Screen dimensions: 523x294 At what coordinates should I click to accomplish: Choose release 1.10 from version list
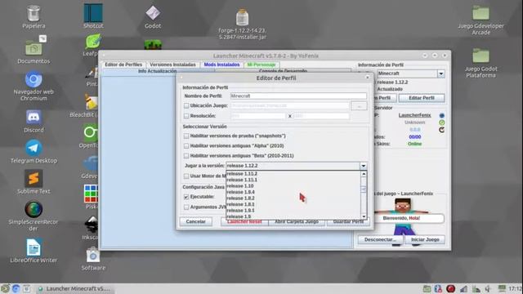(x=293, y=186)
